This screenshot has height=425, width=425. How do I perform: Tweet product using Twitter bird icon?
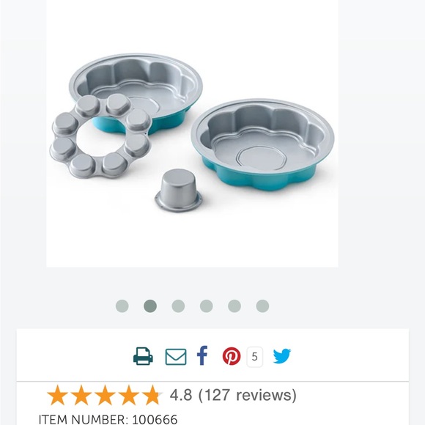[x=282, y=356]
